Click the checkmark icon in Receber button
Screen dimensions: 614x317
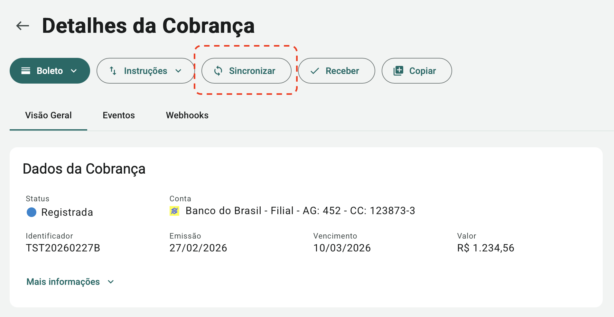click(315, 71)
